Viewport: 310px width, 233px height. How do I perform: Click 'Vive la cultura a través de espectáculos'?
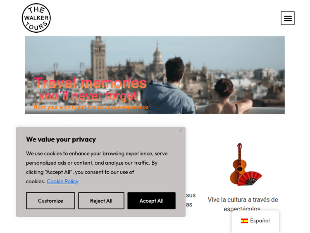[243, 204]
